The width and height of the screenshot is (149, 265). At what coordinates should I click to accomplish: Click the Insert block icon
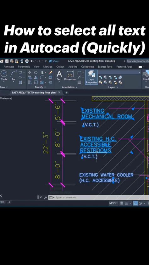pos(146,76)
